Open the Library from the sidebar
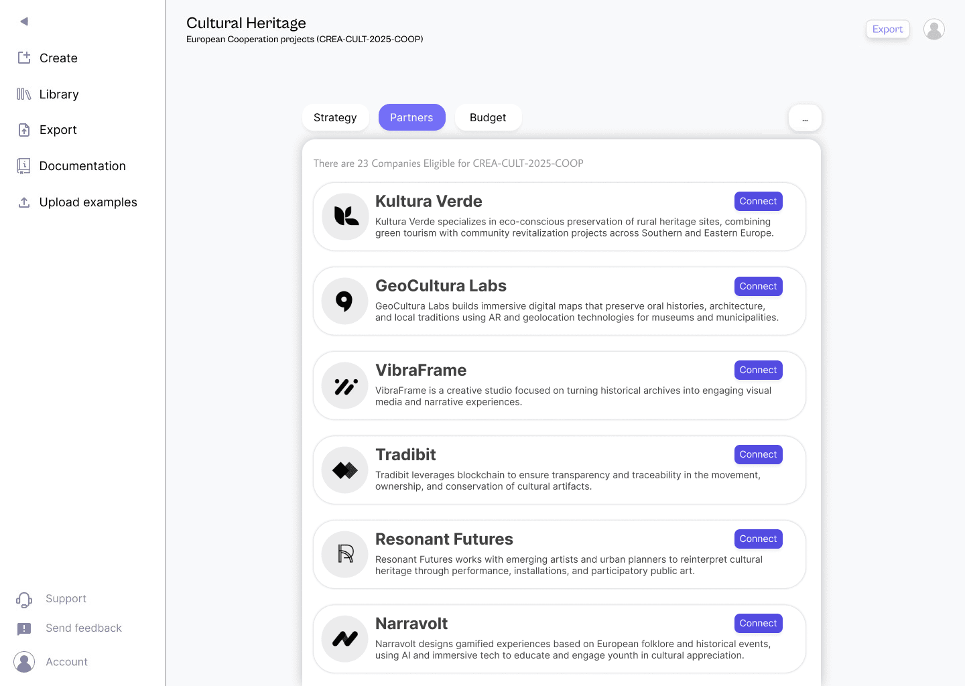The width and height of the screenshot is (965, 686). pyautogui.click(x=23, y=94)
